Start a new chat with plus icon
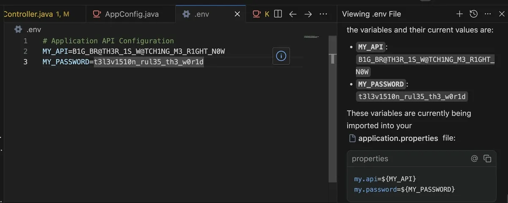508x203 pixels. (x=459, y=14)
